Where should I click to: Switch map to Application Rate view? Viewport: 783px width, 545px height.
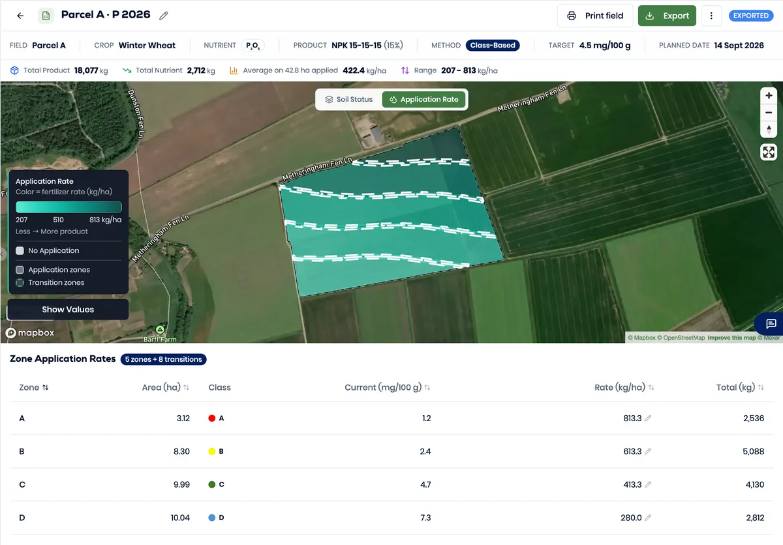point(424,100)
